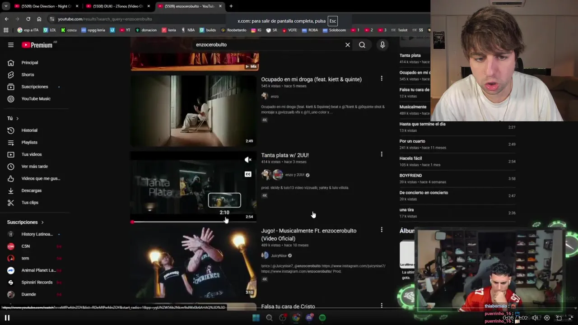
Task: Go to browser home page
Action: click(39, 19)
